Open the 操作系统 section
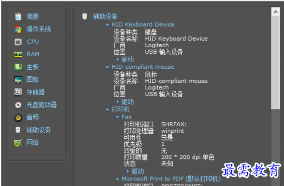The width and height of the screenshot is (284, 186). coord(39,29)
